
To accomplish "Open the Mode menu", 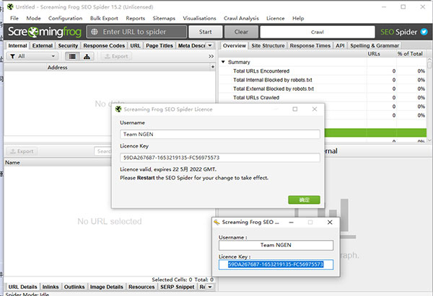I will click(33, 18).
